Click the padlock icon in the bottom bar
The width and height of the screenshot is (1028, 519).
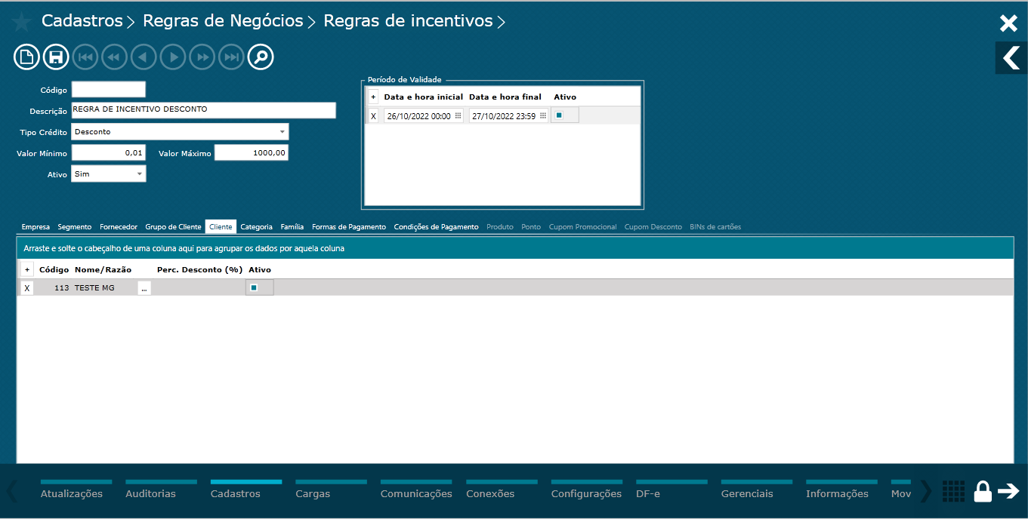(983, 491)
